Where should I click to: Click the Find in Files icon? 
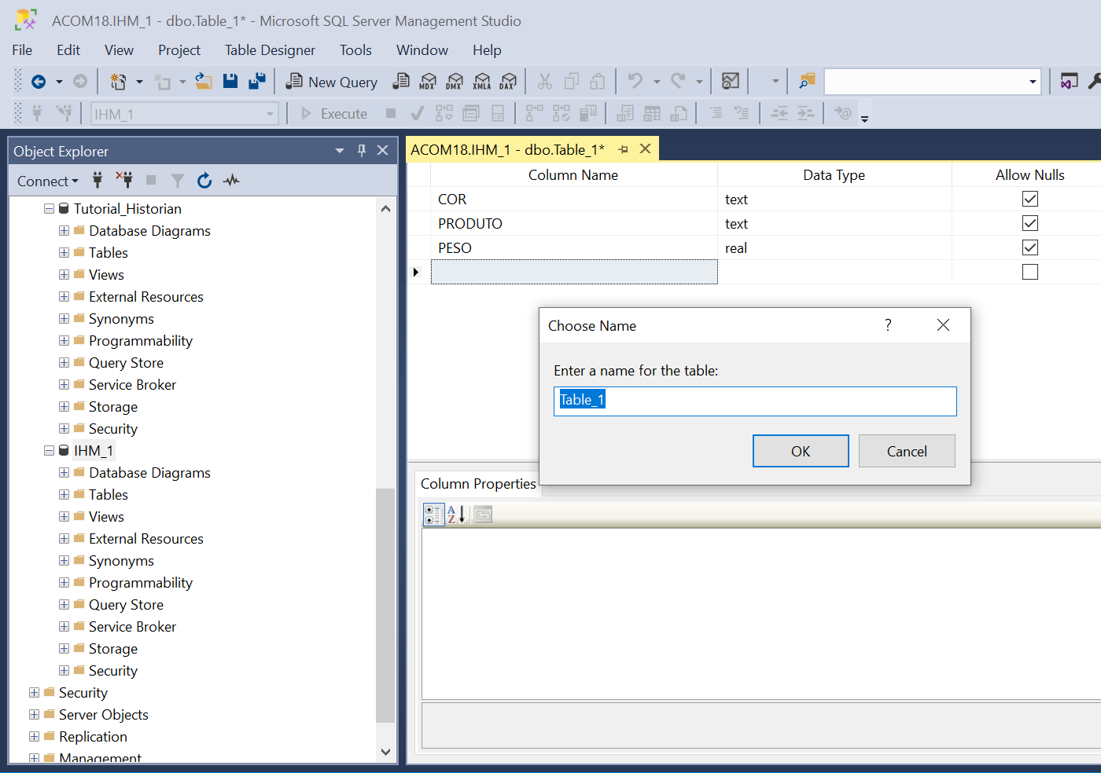pyautogui.click(x=807, y=81)
